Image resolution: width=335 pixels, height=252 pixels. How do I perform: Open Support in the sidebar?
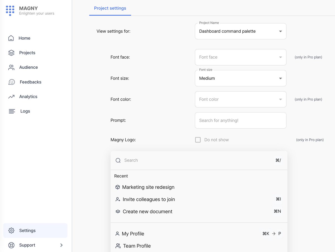click(35, 245)
